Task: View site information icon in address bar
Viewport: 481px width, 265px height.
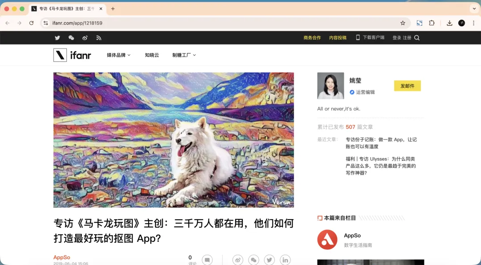Action: [46, 23]
